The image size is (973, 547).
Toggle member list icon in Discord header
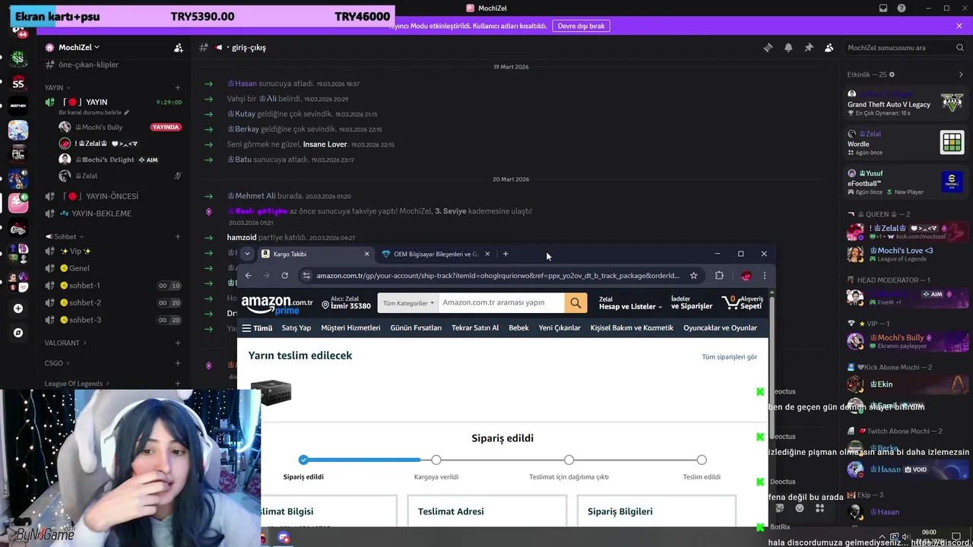829,47
